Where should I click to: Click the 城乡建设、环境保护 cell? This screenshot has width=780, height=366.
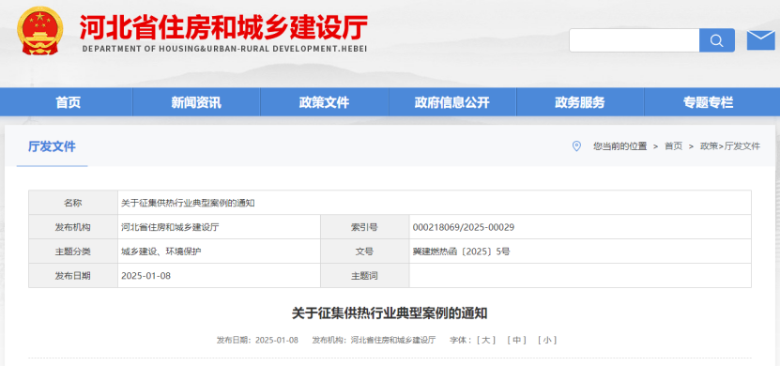click(219, 252)
